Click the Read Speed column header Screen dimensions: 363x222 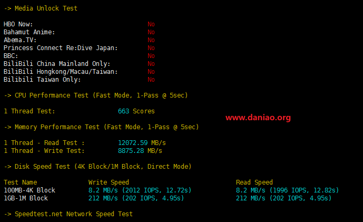point(254,182)
